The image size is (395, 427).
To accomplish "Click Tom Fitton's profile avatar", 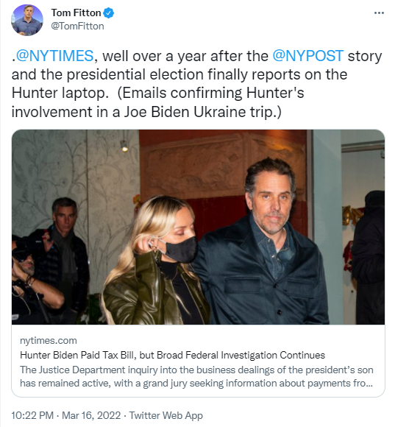I will (27, 20).
